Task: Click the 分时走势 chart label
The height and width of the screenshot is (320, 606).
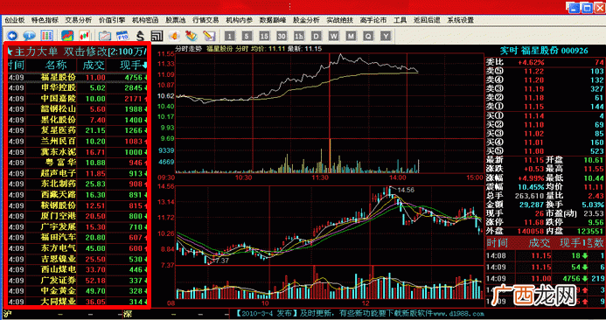Action: pyautogui.click(x=189, y=49)
